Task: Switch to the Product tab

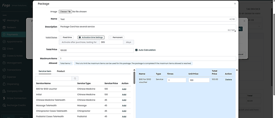Action: tap(61, 71)
